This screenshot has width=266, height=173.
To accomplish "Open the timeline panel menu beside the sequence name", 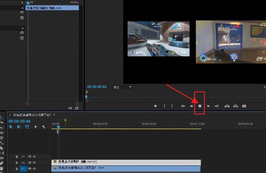I will pyautogui.click(x=54, y=115).
